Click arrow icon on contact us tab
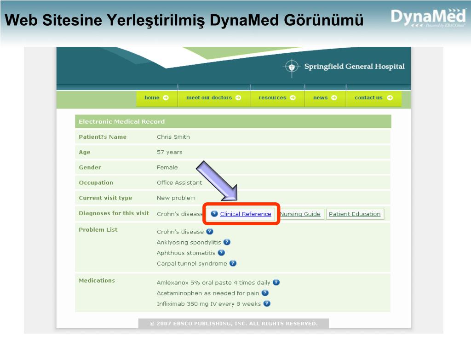Viewport: 471px width, 353px height. (x=390, y=97)
